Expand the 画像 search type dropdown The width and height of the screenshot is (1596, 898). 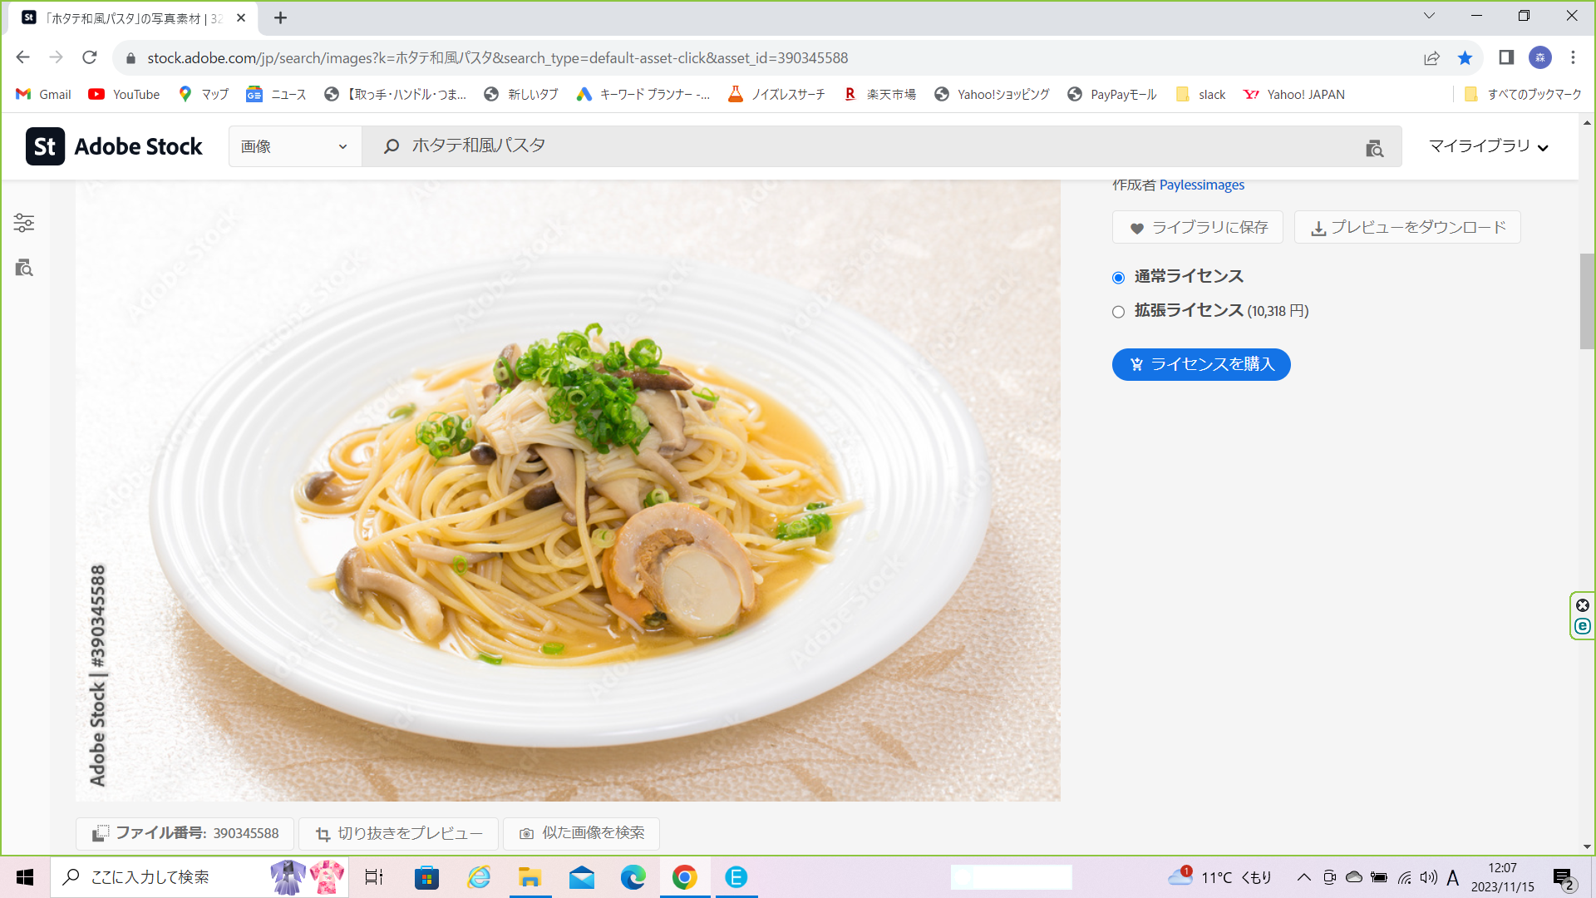295,146
